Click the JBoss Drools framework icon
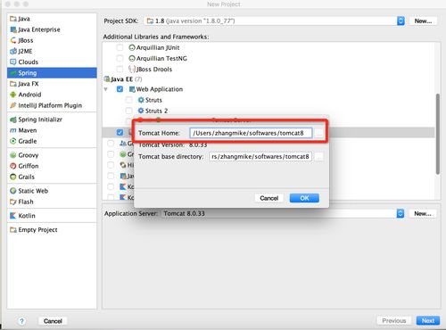446x330 pixels. [x=132, y=69]
